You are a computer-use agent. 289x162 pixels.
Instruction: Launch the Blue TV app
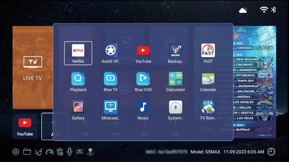(x=111, y=82)
